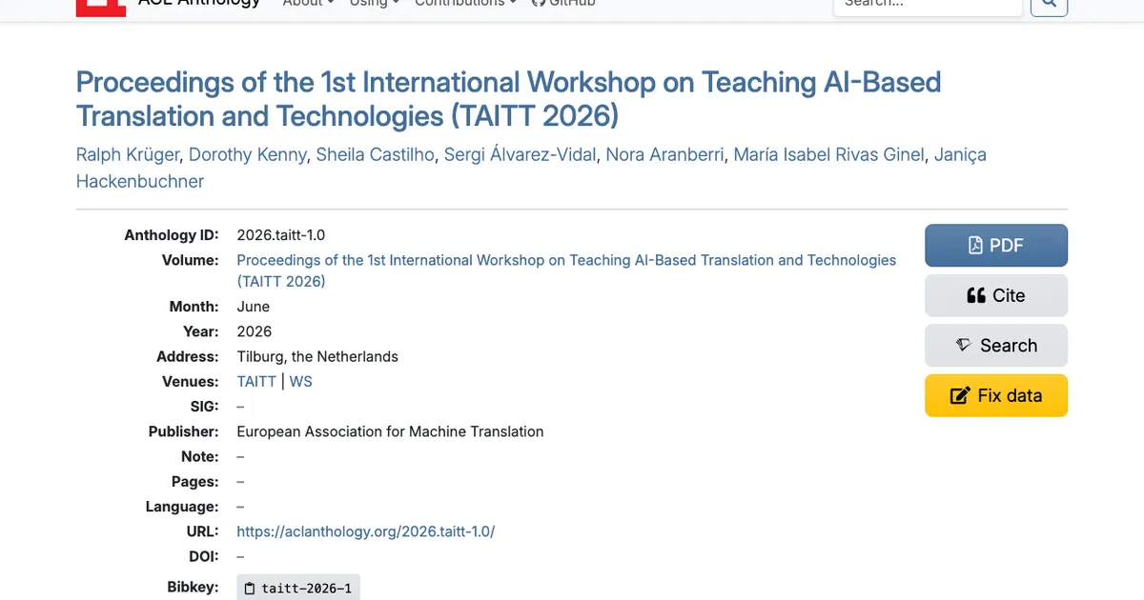Click the Publisher: label
This screenshot has height=600, width=1144.
183,431
